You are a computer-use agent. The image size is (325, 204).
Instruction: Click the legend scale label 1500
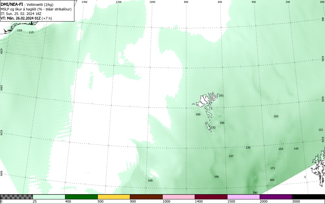pyautogui.click(x=231, y=201)
